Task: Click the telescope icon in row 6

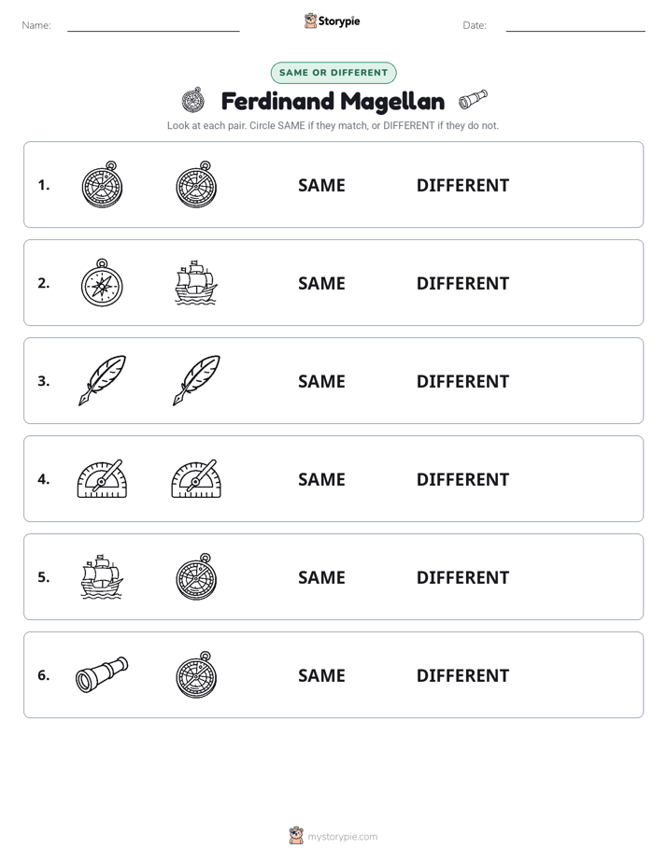Action: coord(102,674)
